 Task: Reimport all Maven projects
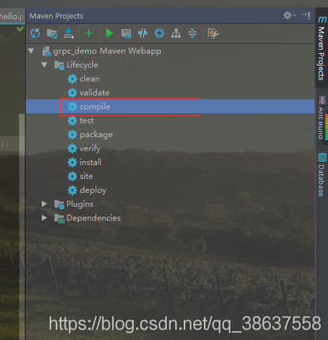point(35,34)
